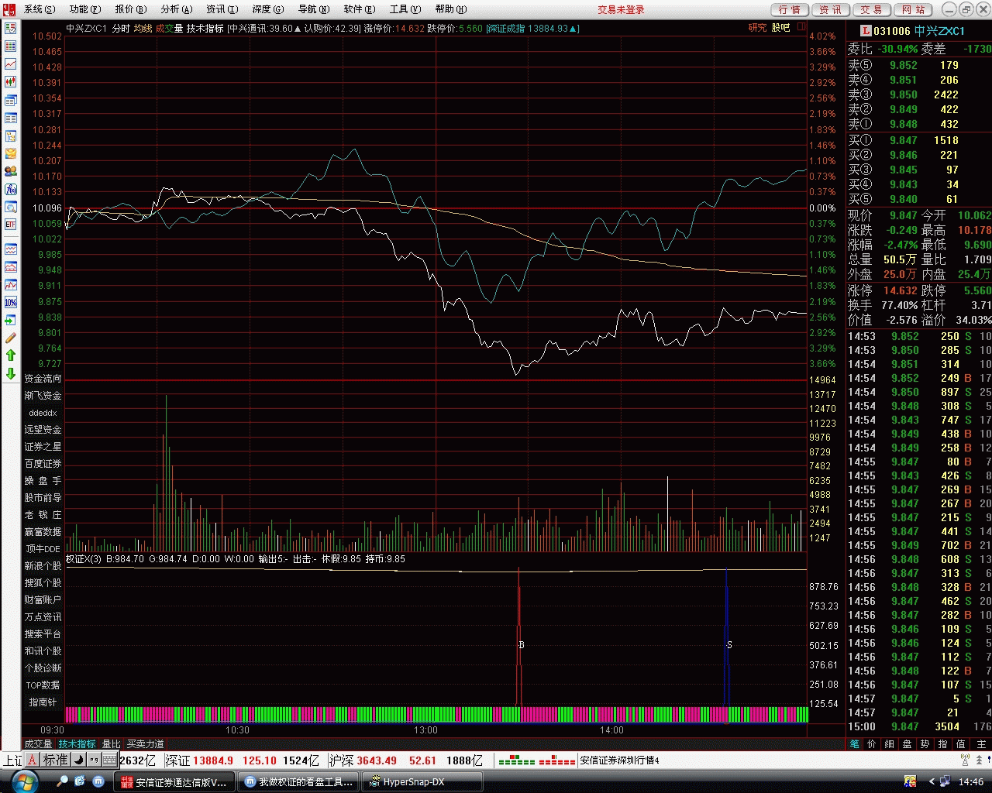
Task: Open the 功能(F) menu
Action: [85, 9]
